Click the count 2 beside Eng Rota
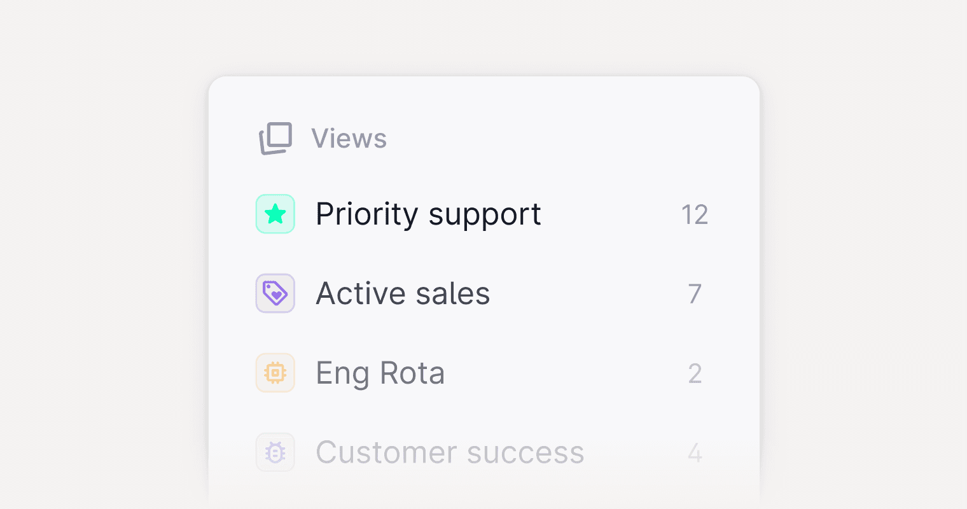The width and height of the screenshot is (967, 509). 695,373
